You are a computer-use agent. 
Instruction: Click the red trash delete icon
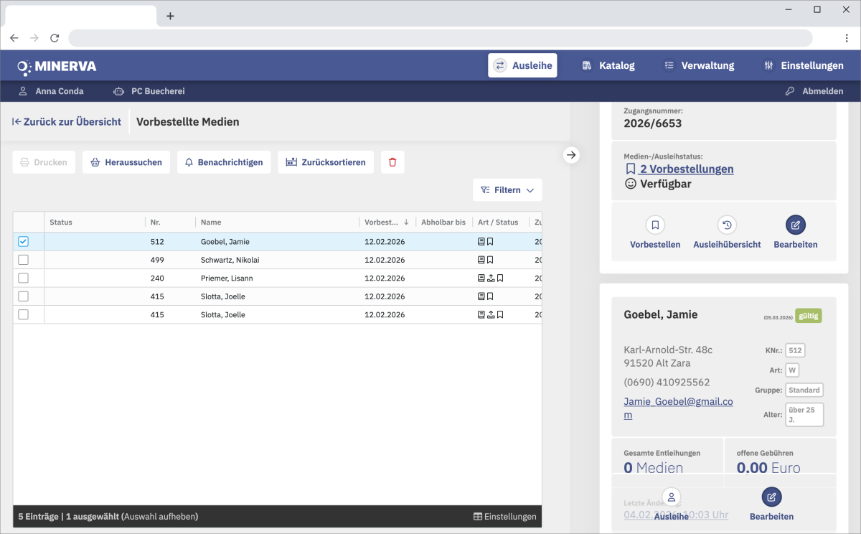pyautogui.click(x=392, y=162)
